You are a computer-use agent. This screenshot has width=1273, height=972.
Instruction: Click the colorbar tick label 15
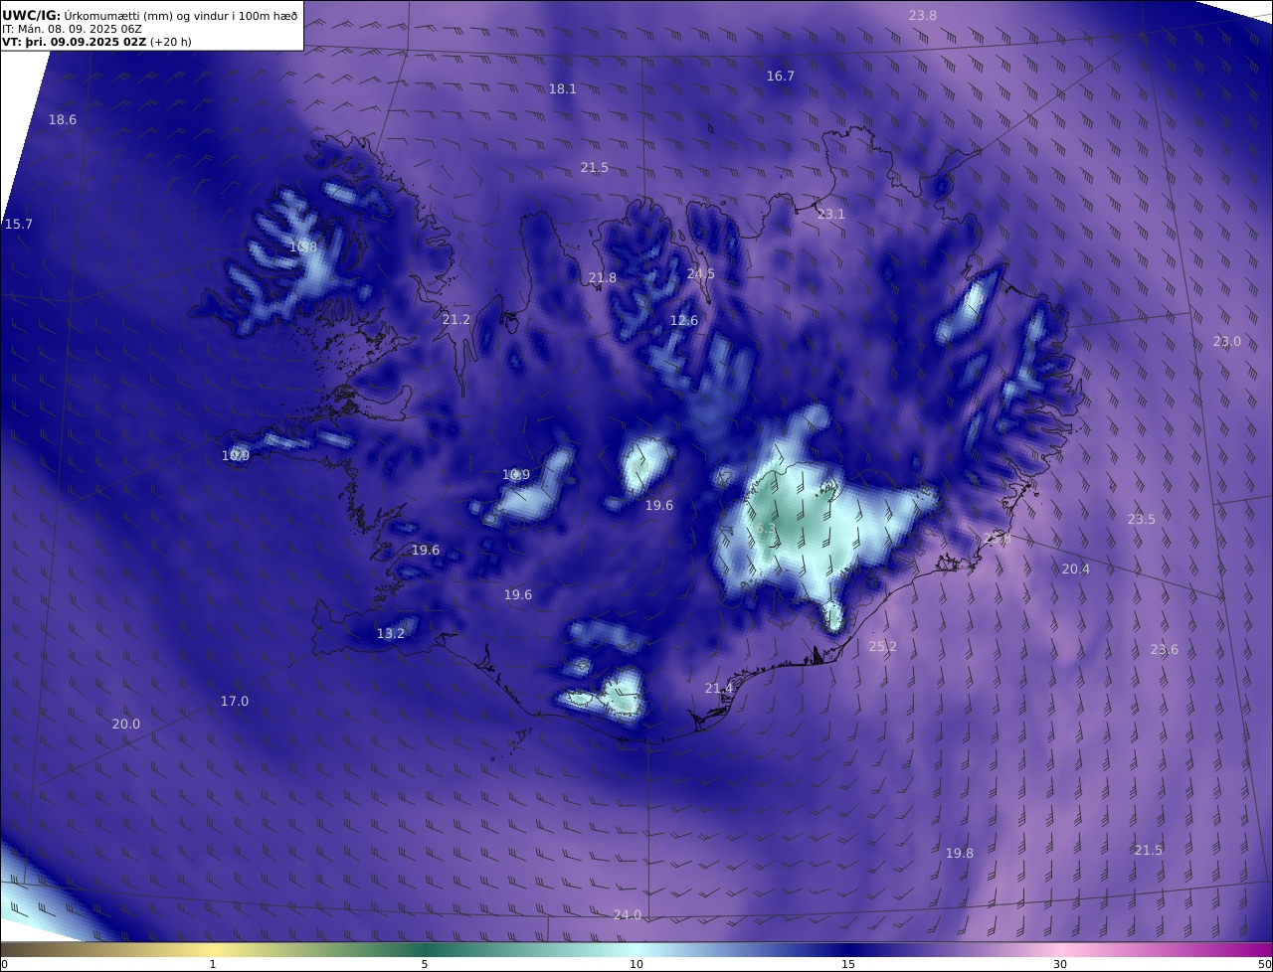point(848,964)
